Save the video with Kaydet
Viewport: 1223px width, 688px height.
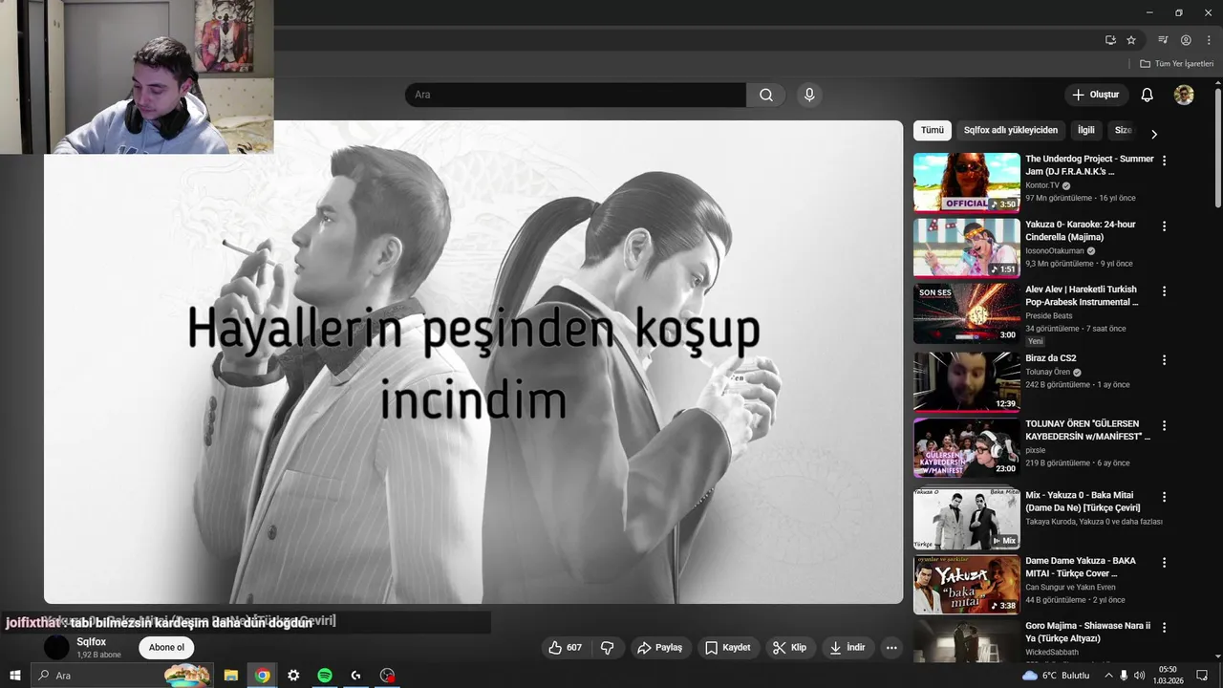[727, 647]
